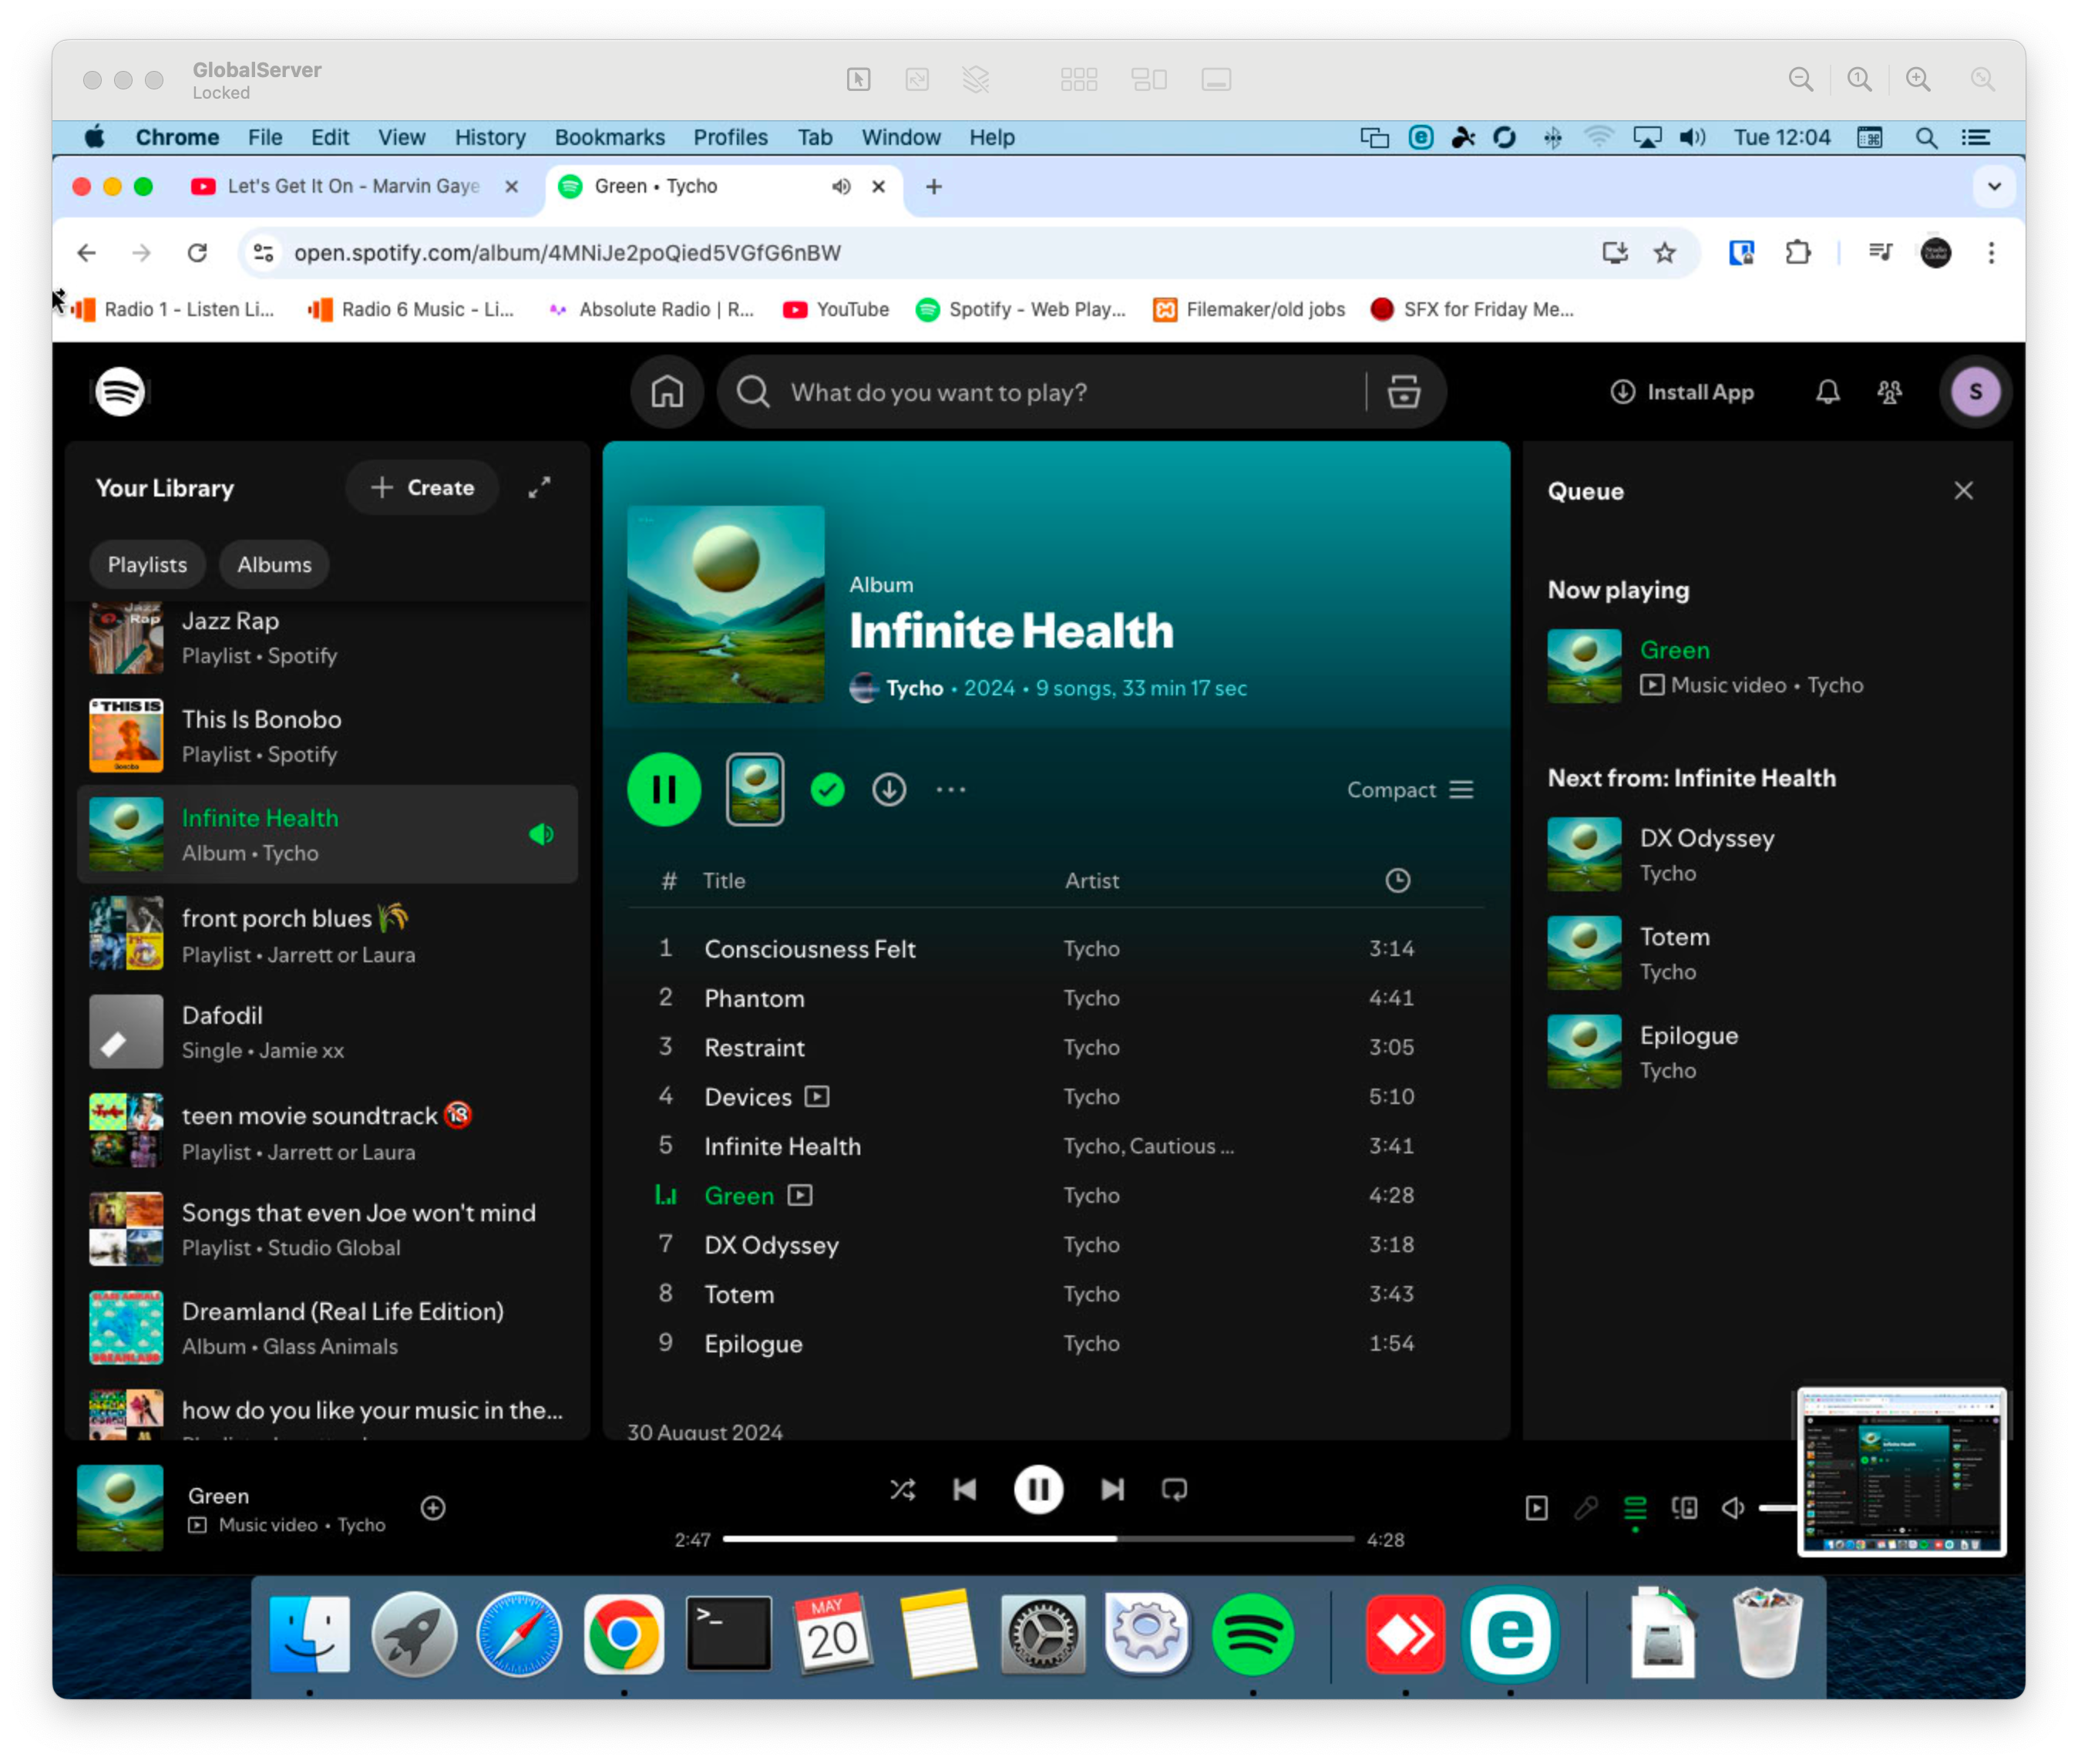Open the Browse icon in the search bar
The width and height of the screenshot is (2078, 1764).
click(1404, 392)
